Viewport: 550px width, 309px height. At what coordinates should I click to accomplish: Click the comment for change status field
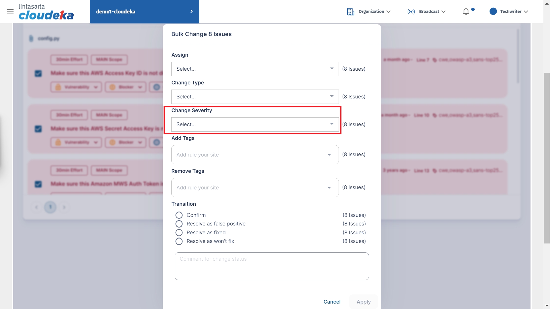pyautogui.click(x=272, y=266)
